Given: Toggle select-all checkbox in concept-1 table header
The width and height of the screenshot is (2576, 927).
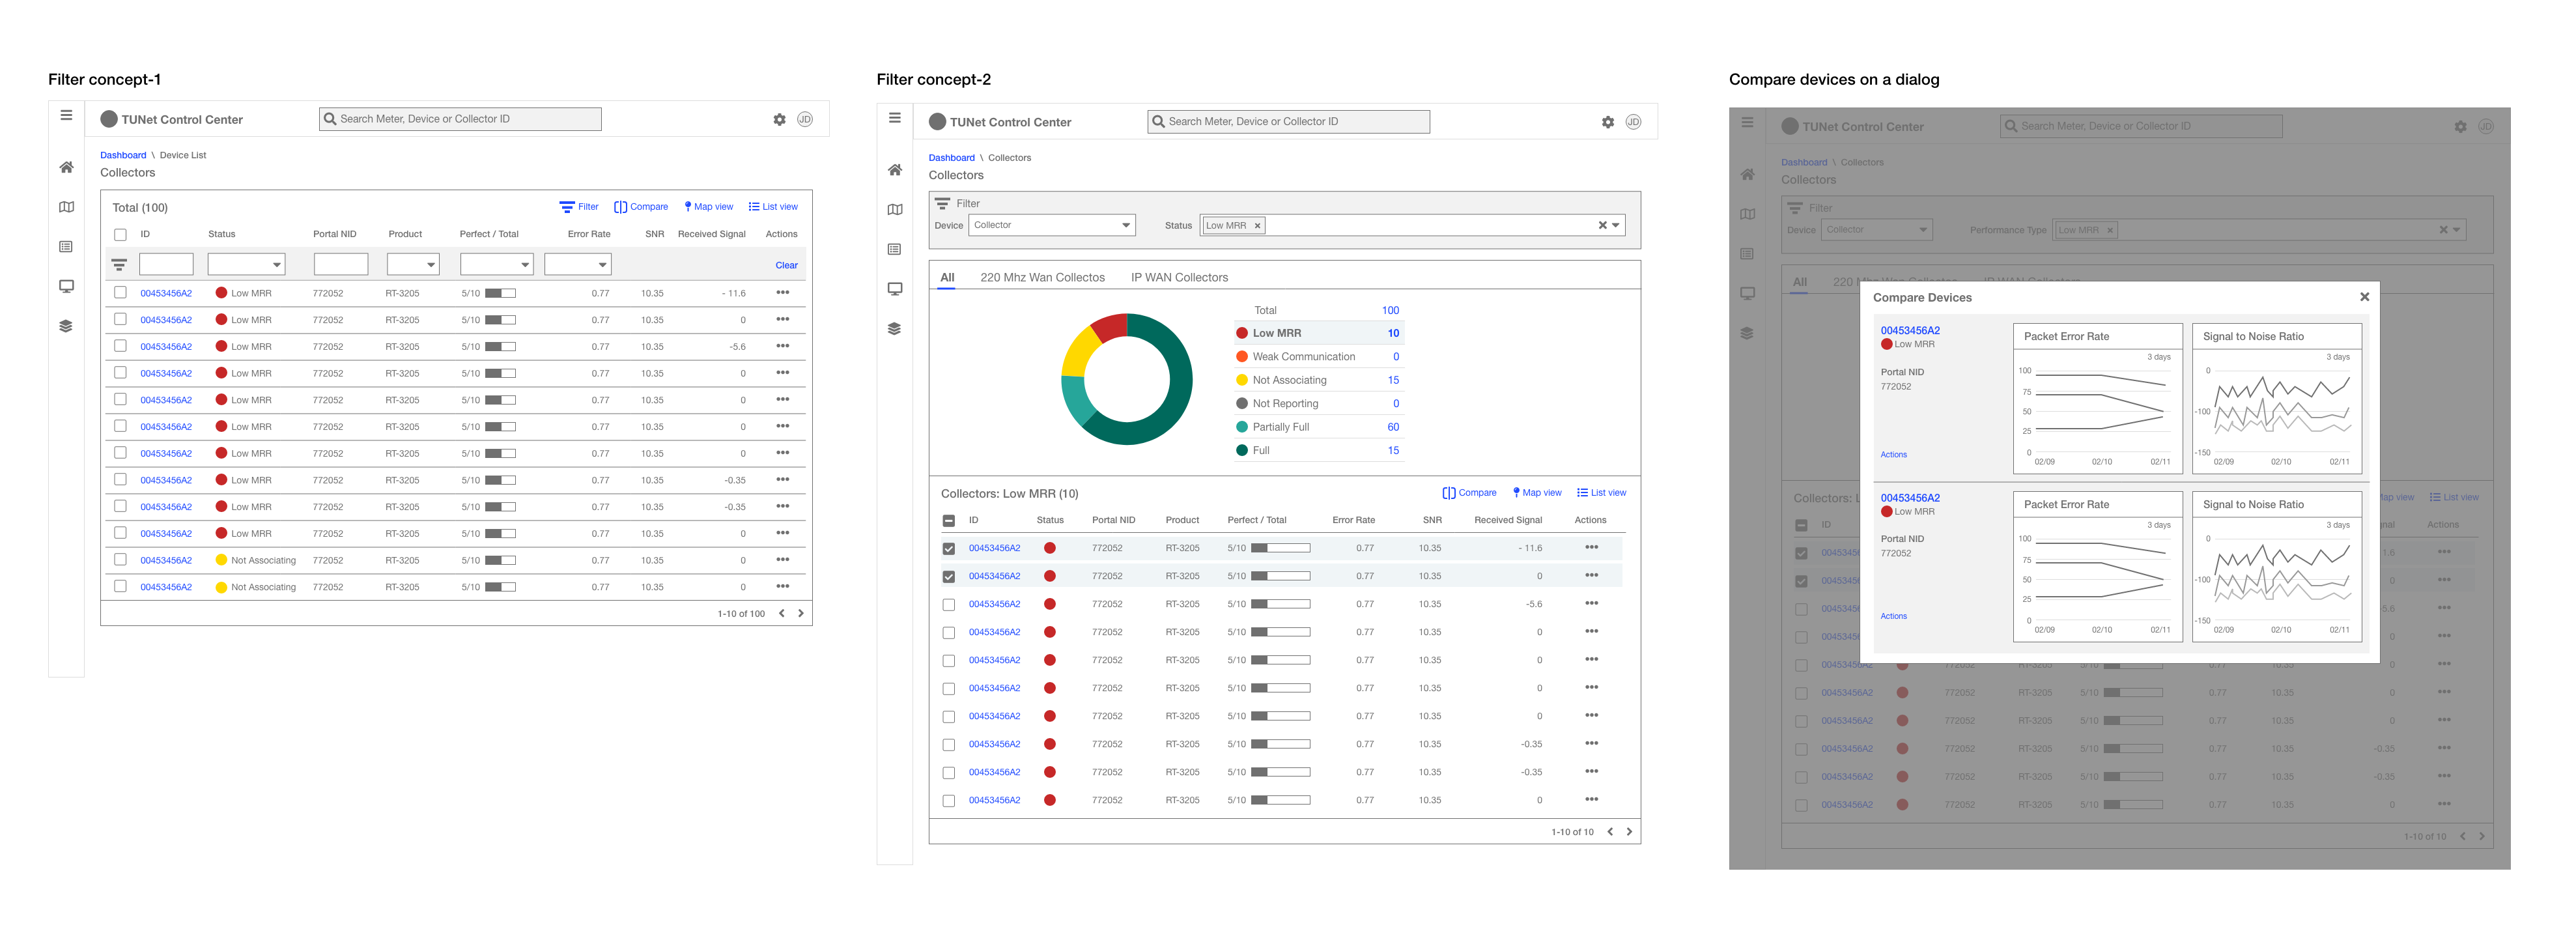Looking at the screenshot, I should pyautogui.click(x=120, y=235).
